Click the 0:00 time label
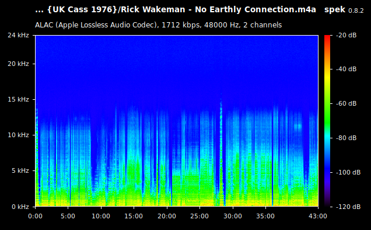371x230 pixels. [x=35, y=216]
